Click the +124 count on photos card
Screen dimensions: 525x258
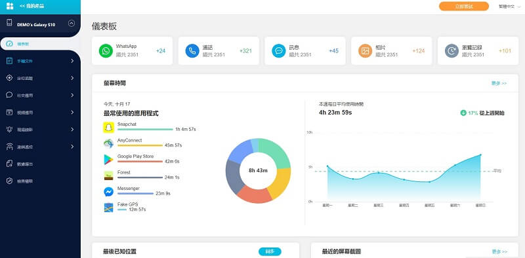point(419,51)
